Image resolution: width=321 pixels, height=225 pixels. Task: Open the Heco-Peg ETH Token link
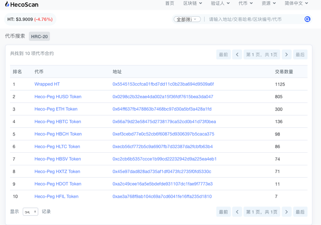[x=56, y=109]
